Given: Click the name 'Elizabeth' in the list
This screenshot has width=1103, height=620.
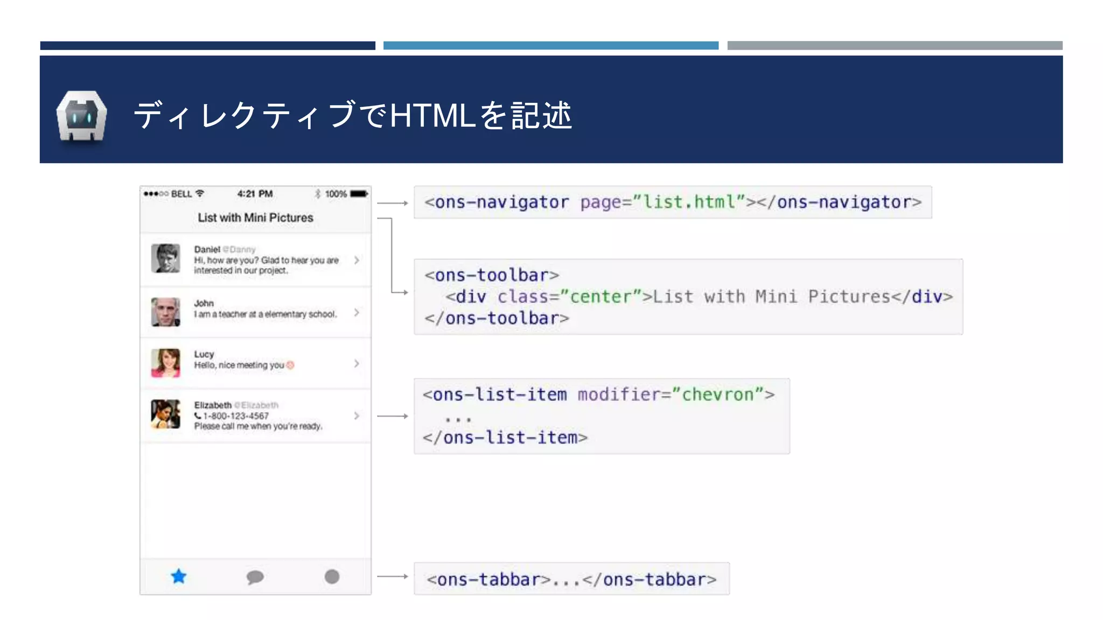Looking at the screenshot, I should point(213,405).
